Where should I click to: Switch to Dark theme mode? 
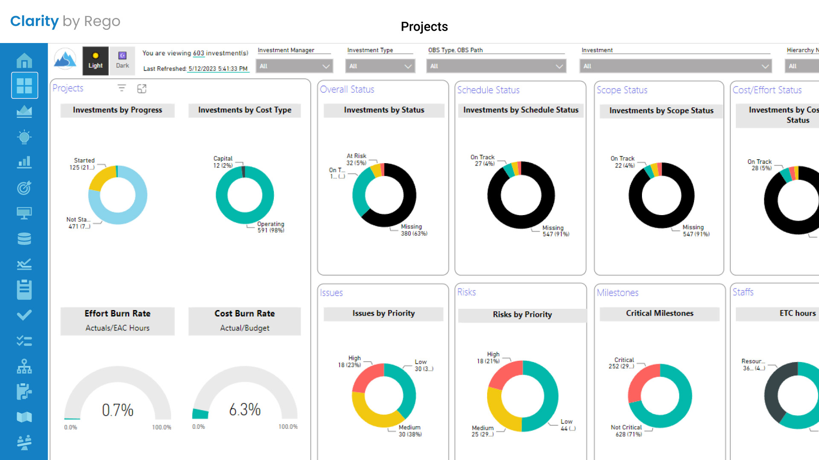(122, 60)
